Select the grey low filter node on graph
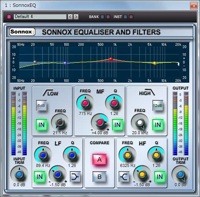 [35, 62]
